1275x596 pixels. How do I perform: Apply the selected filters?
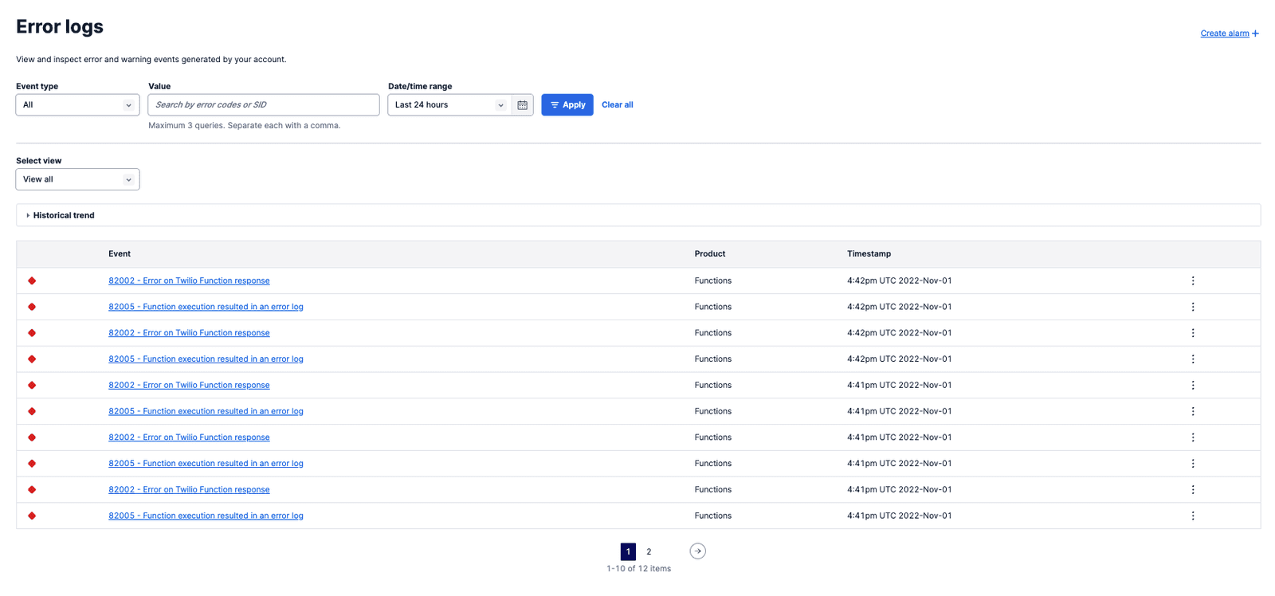point(567,105)
